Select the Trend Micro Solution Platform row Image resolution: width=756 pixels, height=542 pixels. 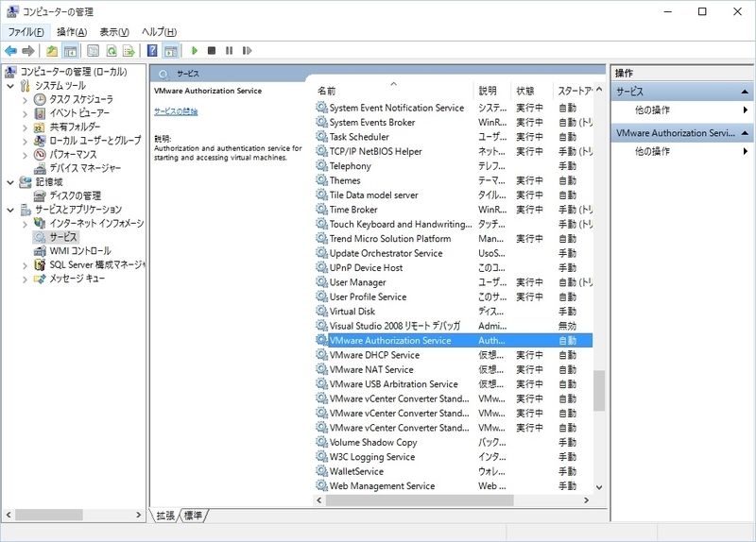click(454, 239)
